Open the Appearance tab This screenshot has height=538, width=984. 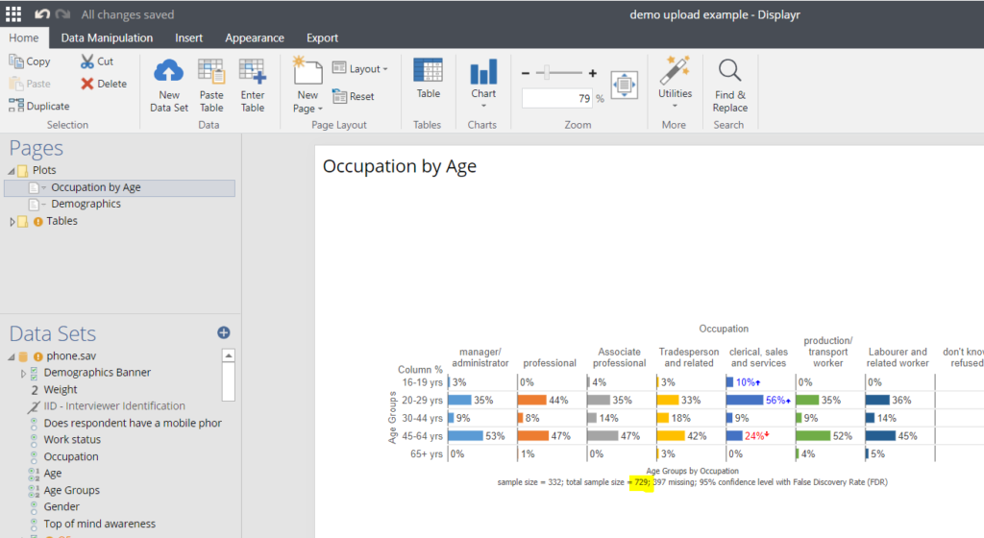click(255, 38)
